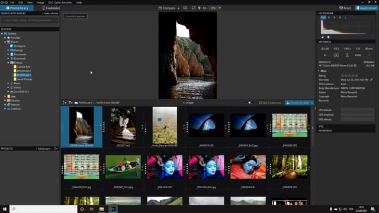379x213 pixels.
Task: Edit the shot date pencil icon
Action: pos(371,80)
